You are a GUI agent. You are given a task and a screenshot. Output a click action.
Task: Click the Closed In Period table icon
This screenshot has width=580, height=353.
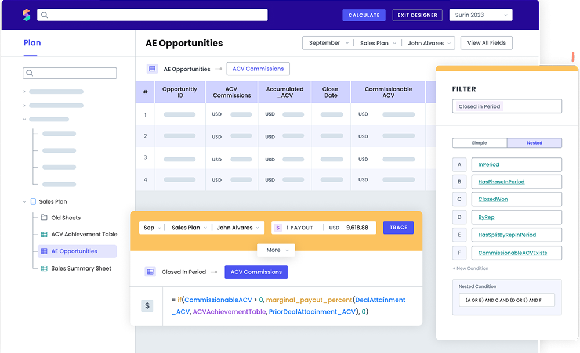(150, 272)
